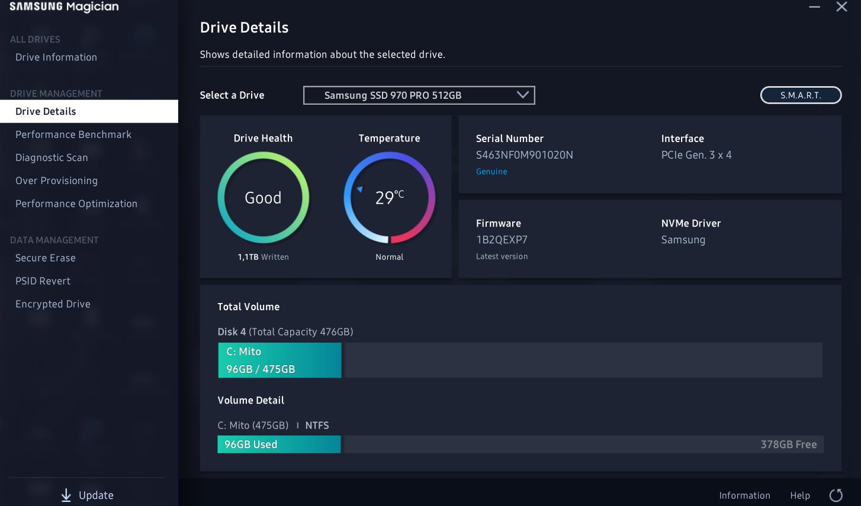Click the 29°C temperature gauge
Image resolution: width=861 pixels, height=506 pixels.
point(390,198)
